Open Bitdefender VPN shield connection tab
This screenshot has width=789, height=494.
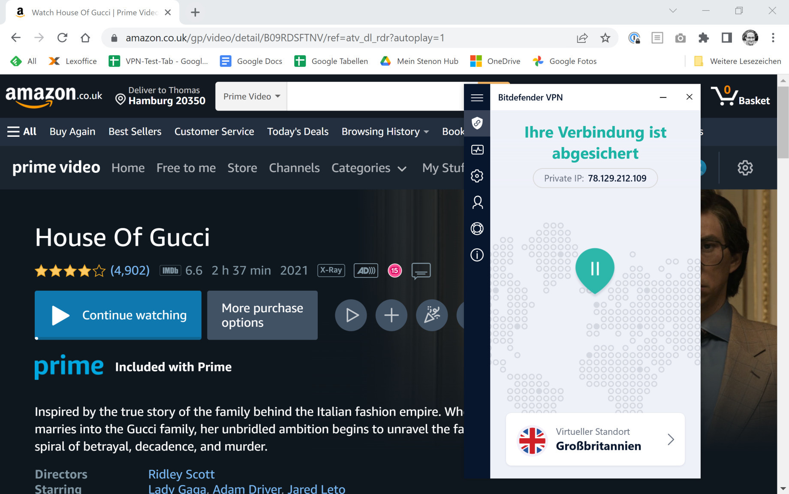tap(477, 123)
